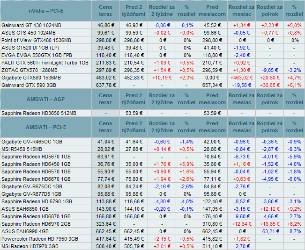Image resolution: width=305 pixels, height=250 pixels.
Task: Select Sapphire Radeon HD3650 512MB name
Action: coord(39,113)
